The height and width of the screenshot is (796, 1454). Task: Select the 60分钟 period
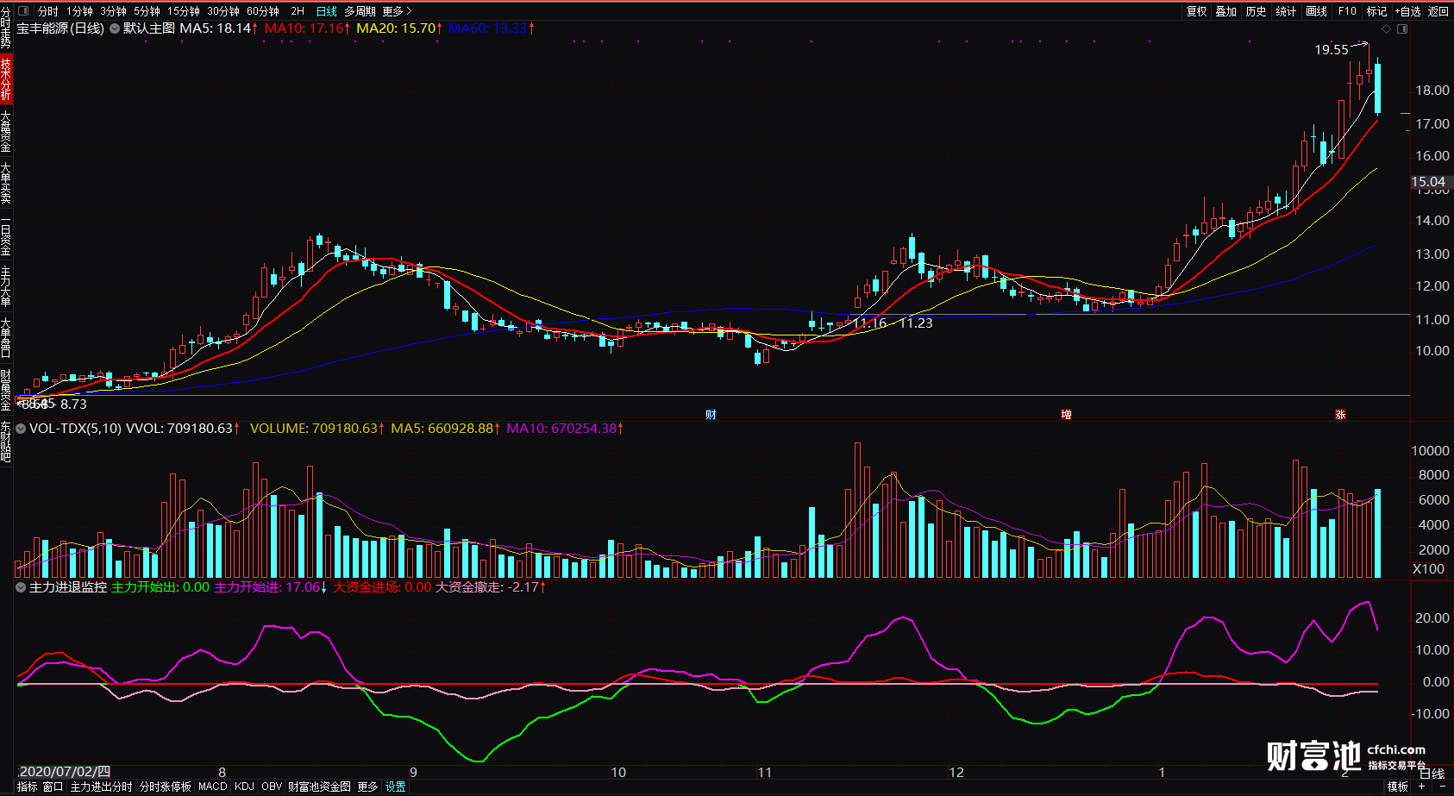pyautogui.click(x=263, y=11)
